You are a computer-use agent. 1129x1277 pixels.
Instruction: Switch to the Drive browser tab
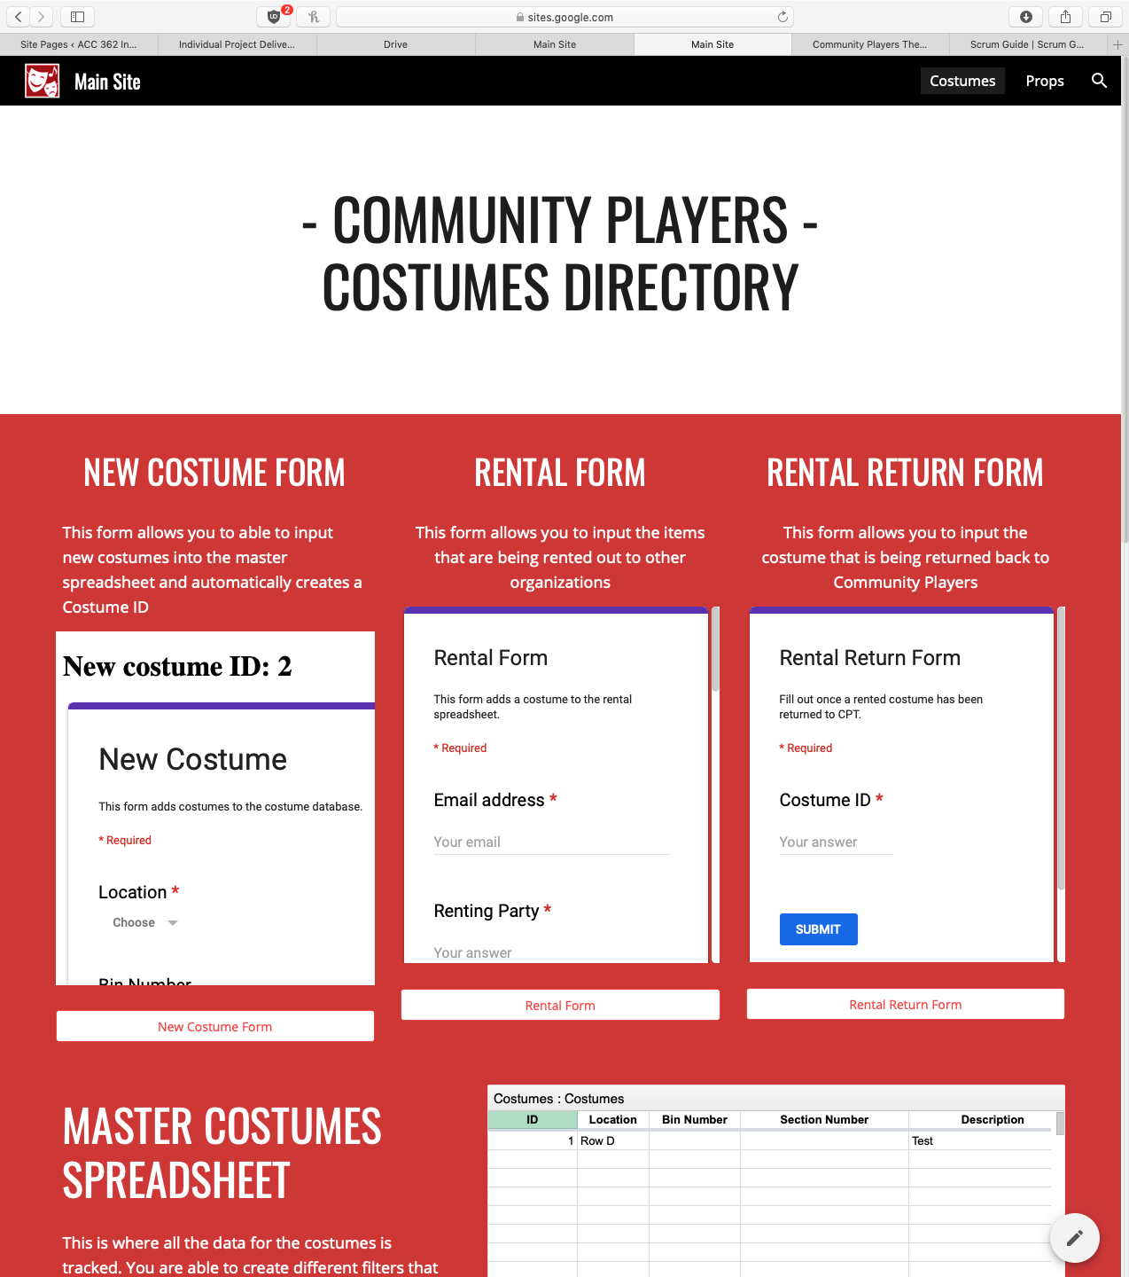click(x=395, y=44)
